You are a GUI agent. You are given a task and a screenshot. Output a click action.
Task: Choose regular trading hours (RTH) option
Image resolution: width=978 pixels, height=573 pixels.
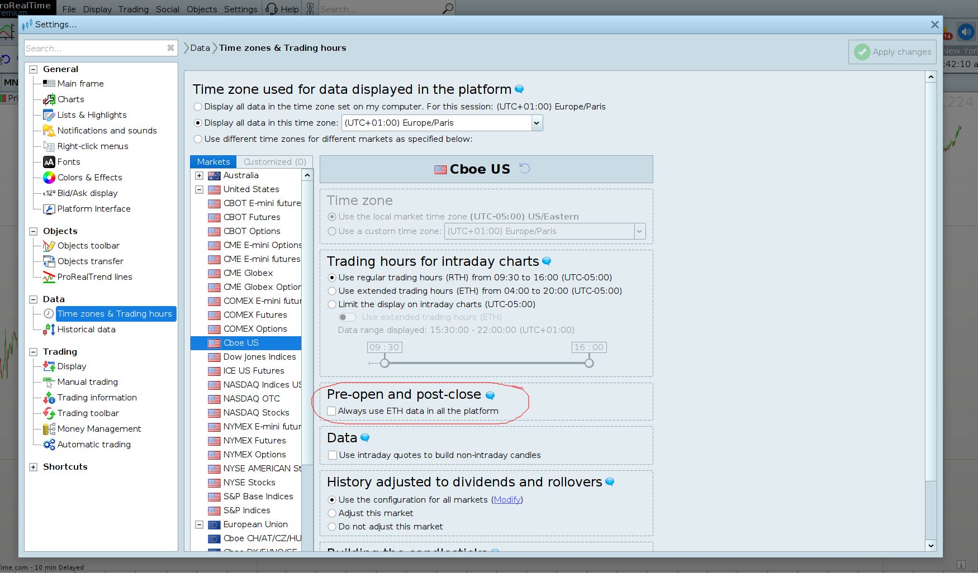point(332,278)
